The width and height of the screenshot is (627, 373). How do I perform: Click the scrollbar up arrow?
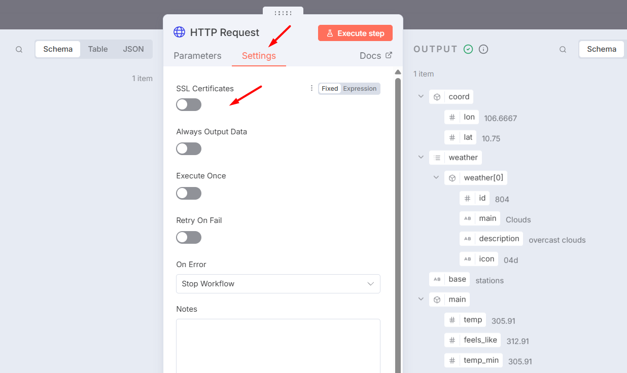398,72
